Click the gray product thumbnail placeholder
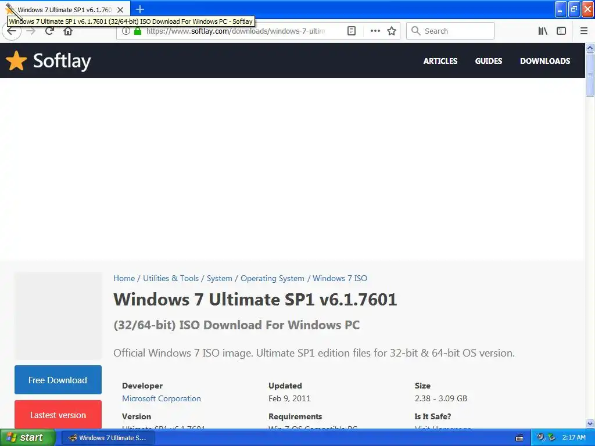 click(x=58, y=315)
